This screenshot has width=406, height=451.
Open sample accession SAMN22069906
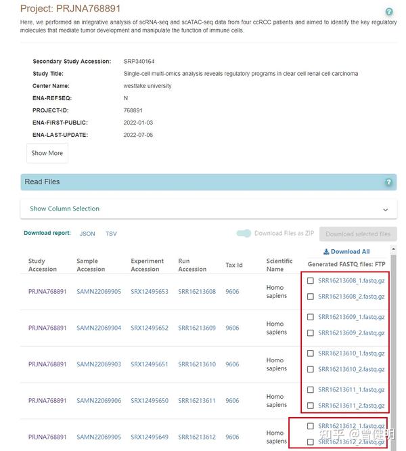point(99,401)
